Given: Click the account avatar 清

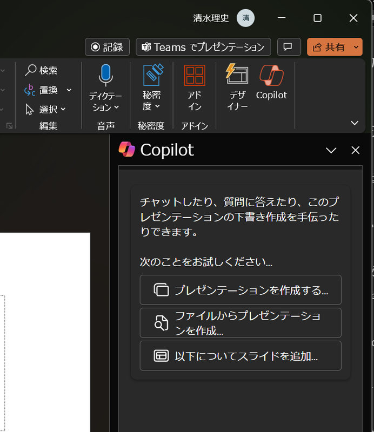Looking at the screenshot, I should click(x=245, y=18).
